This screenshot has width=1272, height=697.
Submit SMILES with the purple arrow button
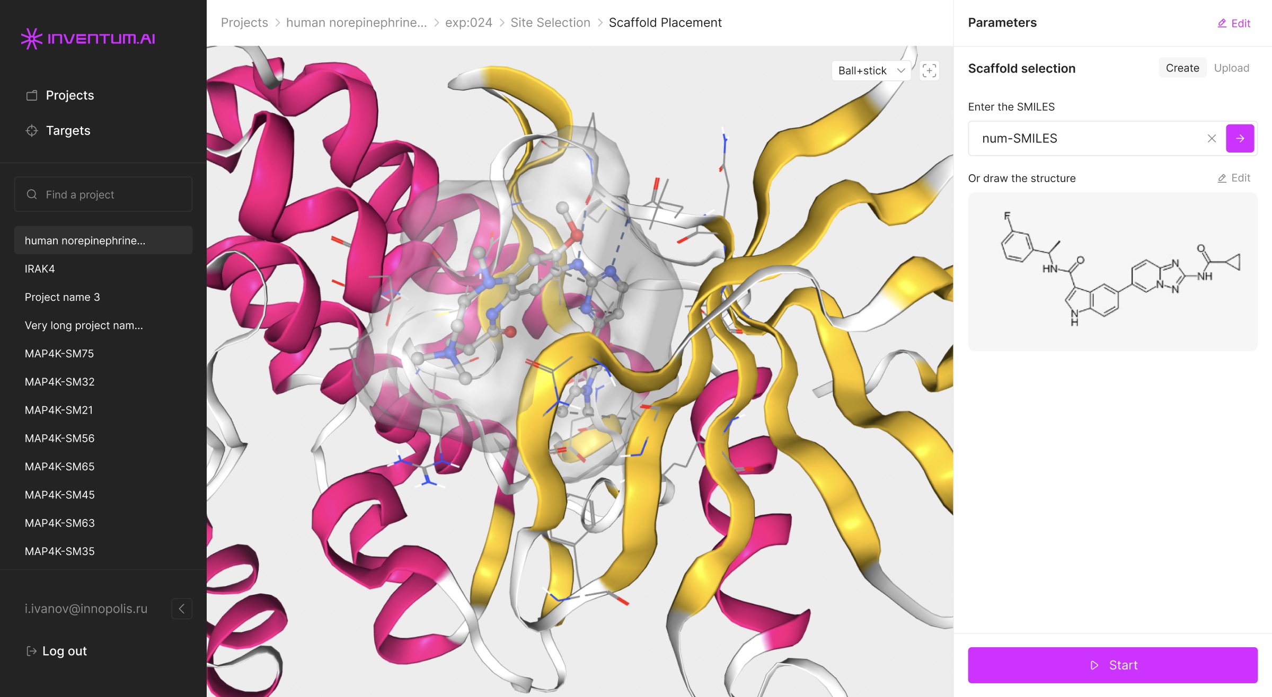point(1240,138)
